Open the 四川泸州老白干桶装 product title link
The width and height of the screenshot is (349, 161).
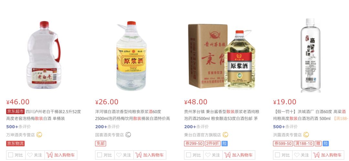pos(44,115)
